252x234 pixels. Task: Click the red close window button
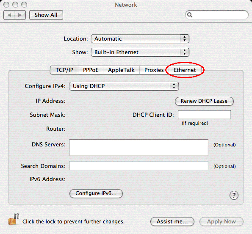pos(6,5)
